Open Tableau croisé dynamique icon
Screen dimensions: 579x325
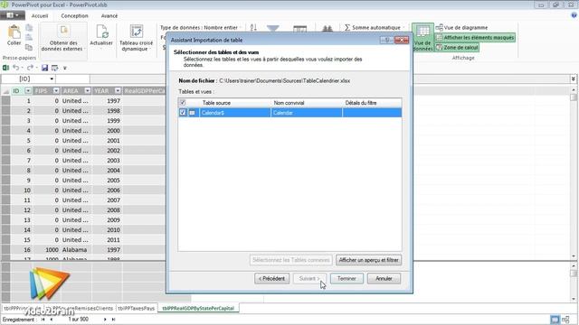tap(137, 32)
